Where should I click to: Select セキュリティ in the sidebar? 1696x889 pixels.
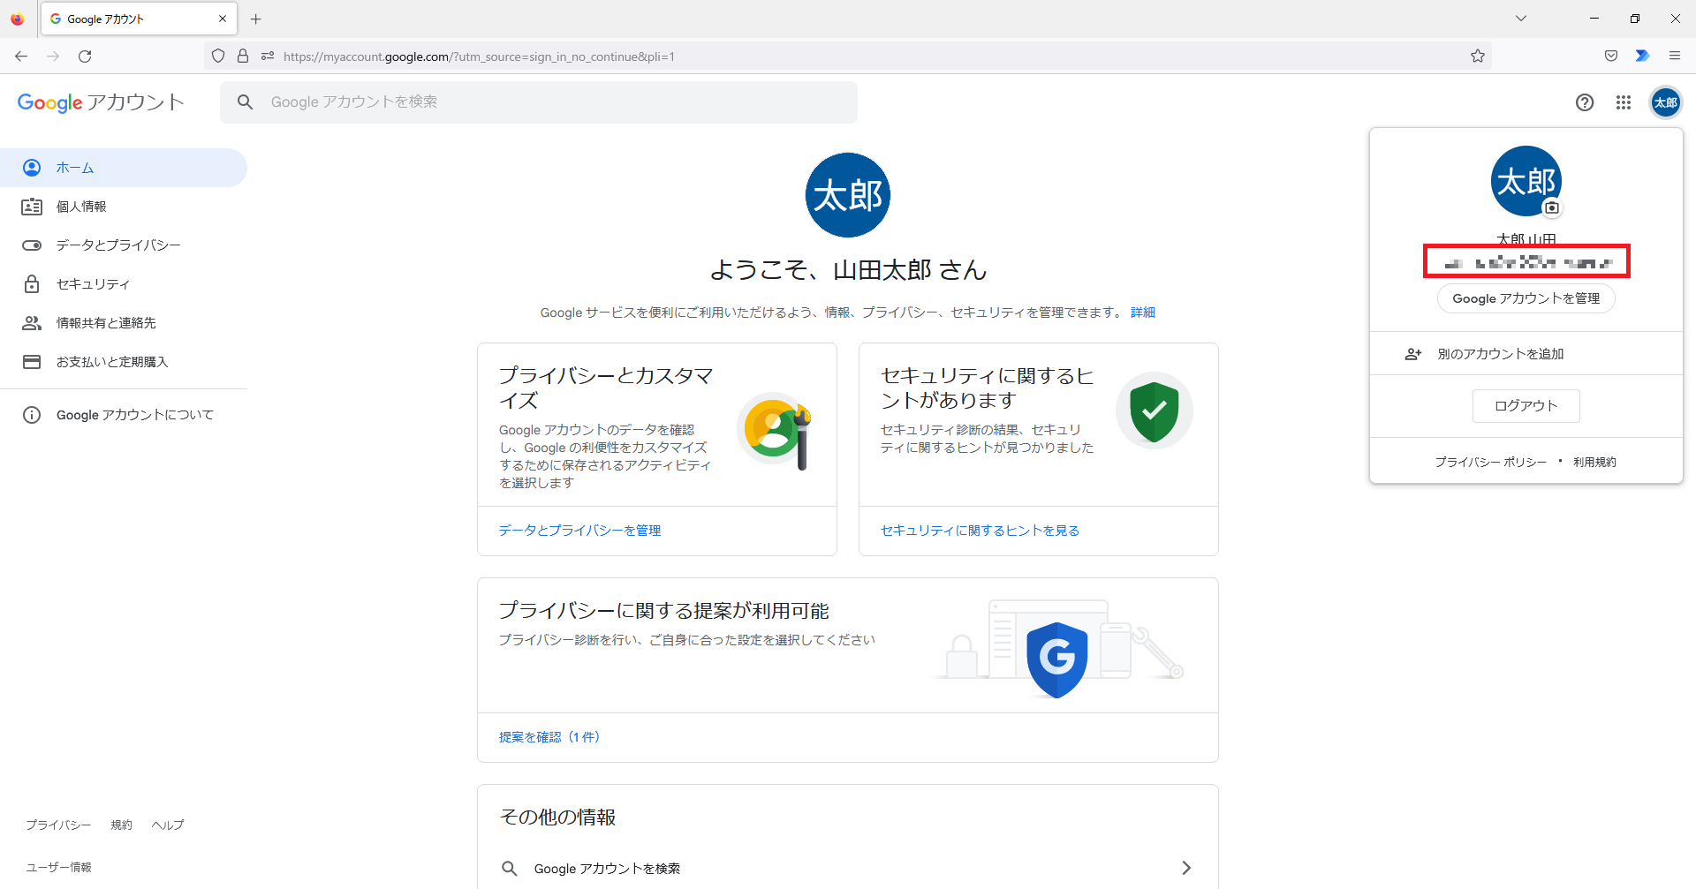[124, 284]
